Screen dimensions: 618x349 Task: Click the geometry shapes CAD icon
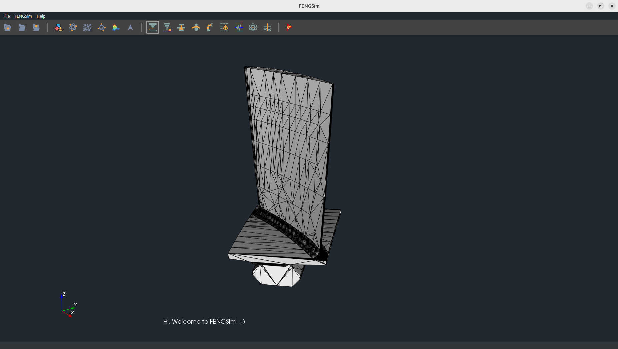(x=58, y=27)
